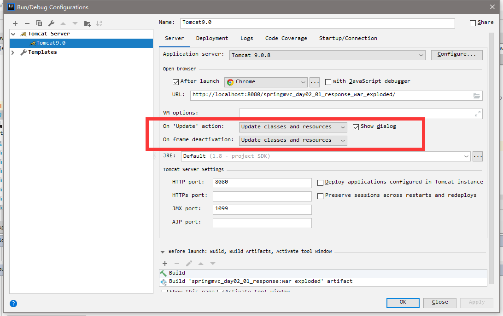Click the AJP port field
This screenshot has height=316, width=503.
262,223
